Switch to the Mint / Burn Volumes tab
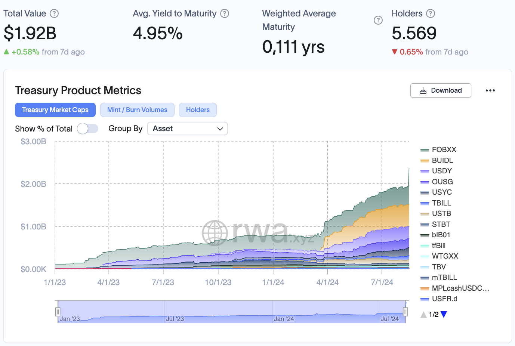The width and height of the screenshot is (515, 346). [x=137, y=110]
